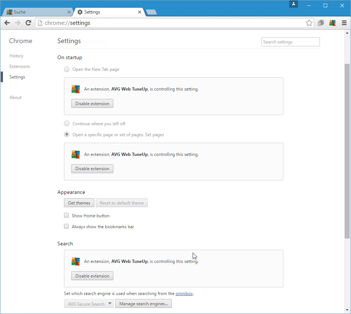Image resolution: width=351 pixels, height=314 pixels.
Task: Maximize the Chrome window
Action: (x=325, y=5)
